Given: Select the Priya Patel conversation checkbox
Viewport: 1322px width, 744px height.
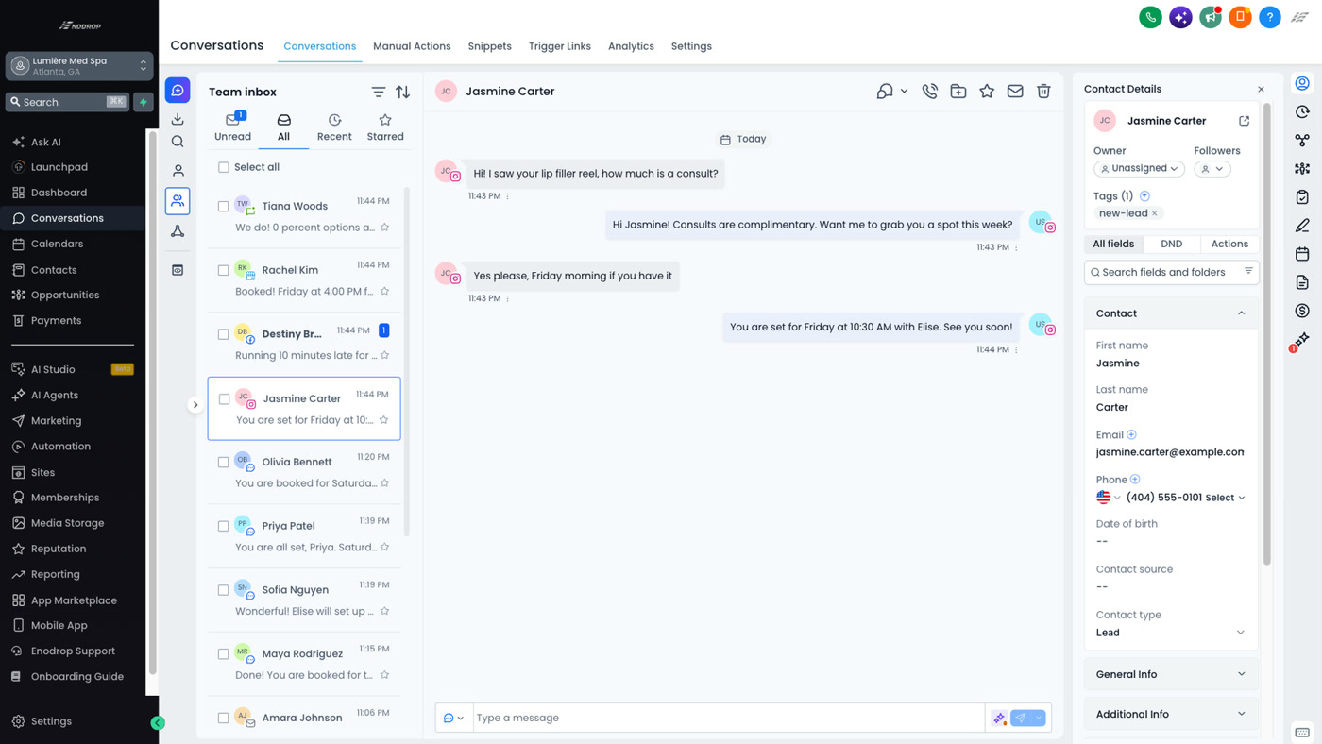Looking at the screenshot, I should (224, 526).
